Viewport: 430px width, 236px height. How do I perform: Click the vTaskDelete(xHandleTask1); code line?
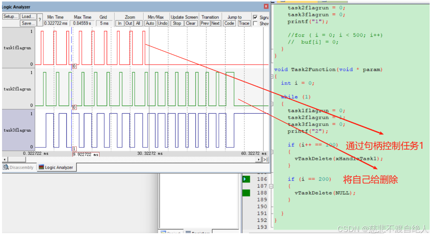click(x=339, y=159)
